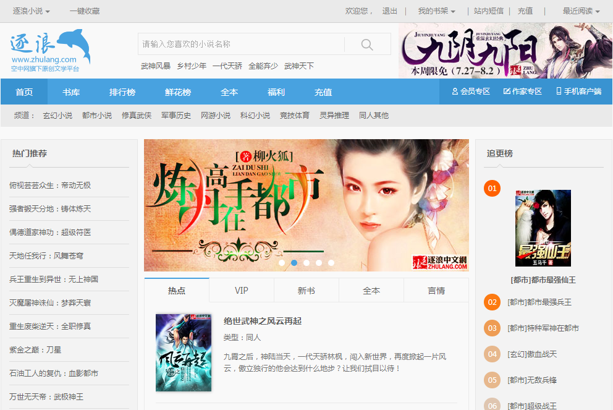The height and width of the screenshot is (410, 613).
Task: Show the third carousel slide dot
Action: click(306, 263)
